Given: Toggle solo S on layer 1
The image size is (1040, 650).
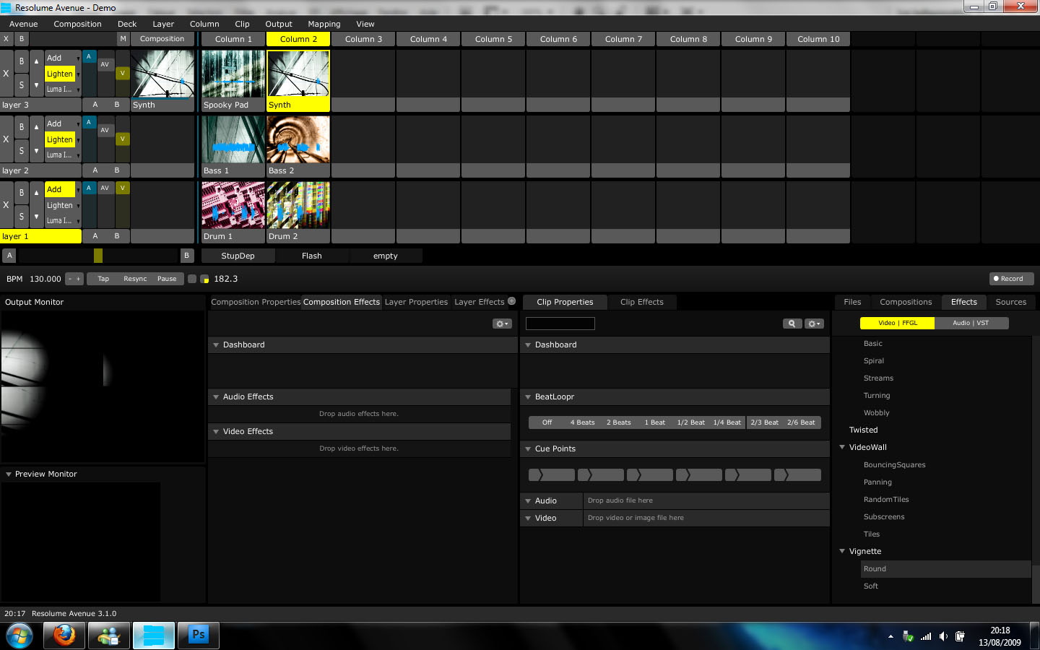Looking at the screenshot, I should (22, 217).
